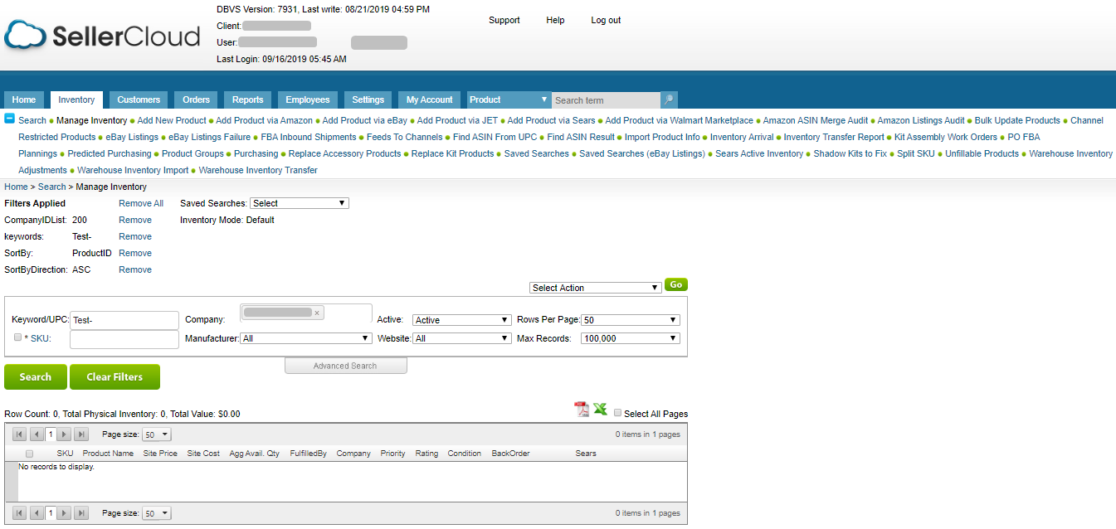Open Add New Product link
This screenshot has width=1116, height=529.
pos(172,120)
